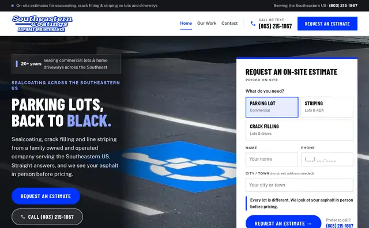Click the 'What do you need?' label
Screen dimensions: 369x228
click(x=265, y=91)
